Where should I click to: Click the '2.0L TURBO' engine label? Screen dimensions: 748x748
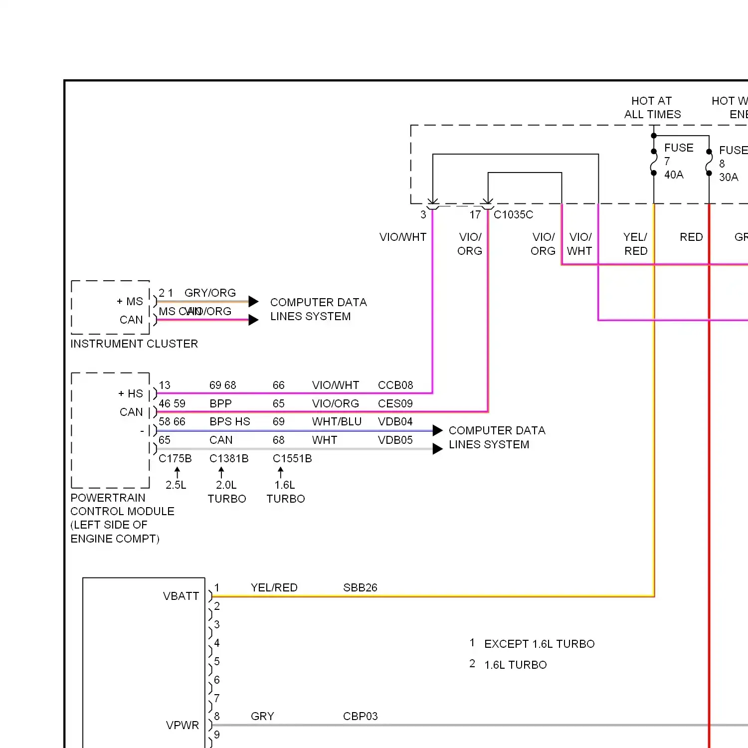point(227,492)
